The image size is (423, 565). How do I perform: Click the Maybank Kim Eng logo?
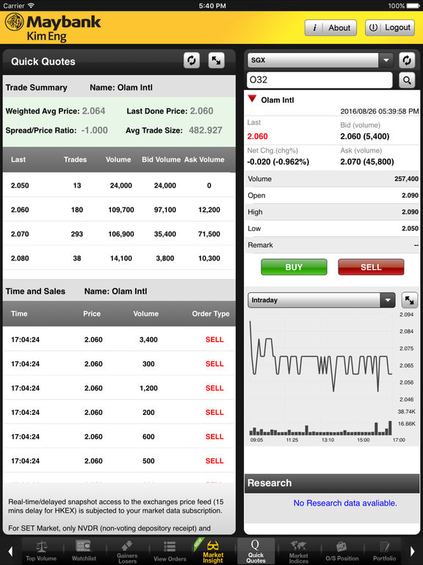[53, 28]
